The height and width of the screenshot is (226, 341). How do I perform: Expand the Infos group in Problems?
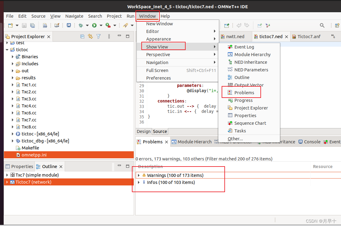(x=139, y=182)
